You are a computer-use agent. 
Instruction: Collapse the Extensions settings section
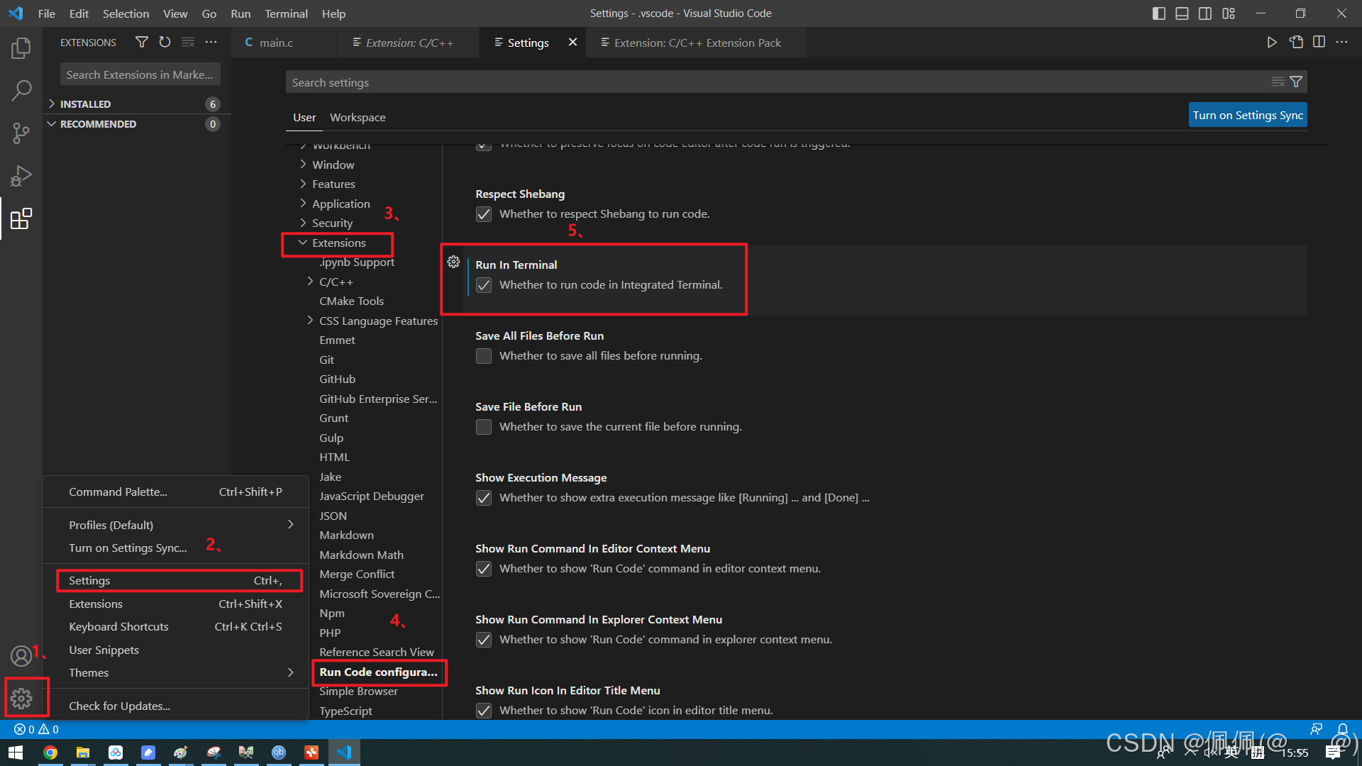[x=303, y=243]
